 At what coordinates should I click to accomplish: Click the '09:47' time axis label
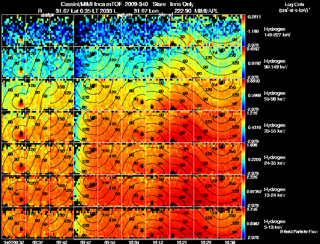click(x=86, y=242)
